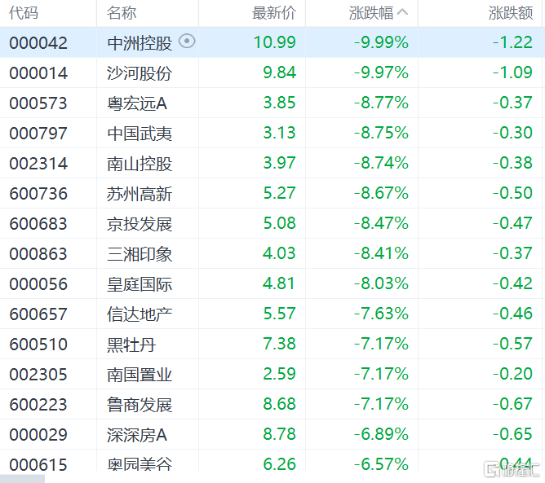This screenshot has width=545, height=483.
Task: Click change percentage -8.77%
Action: coord(381,103)
